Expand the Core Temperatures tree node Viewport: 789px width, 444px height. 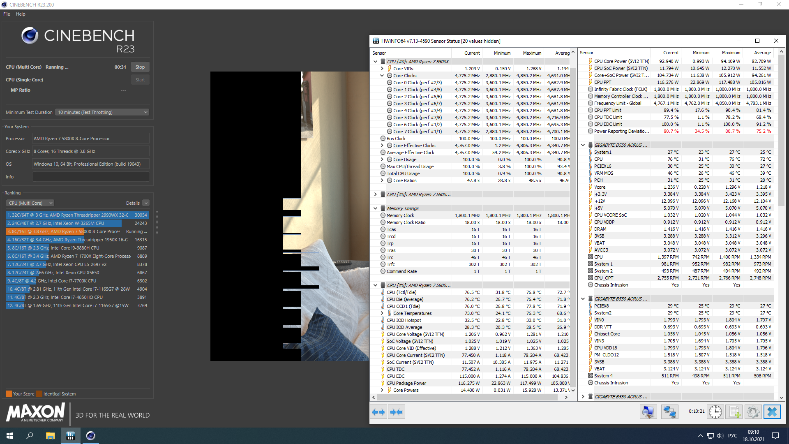pyautogui.click(x=382, y=313)
